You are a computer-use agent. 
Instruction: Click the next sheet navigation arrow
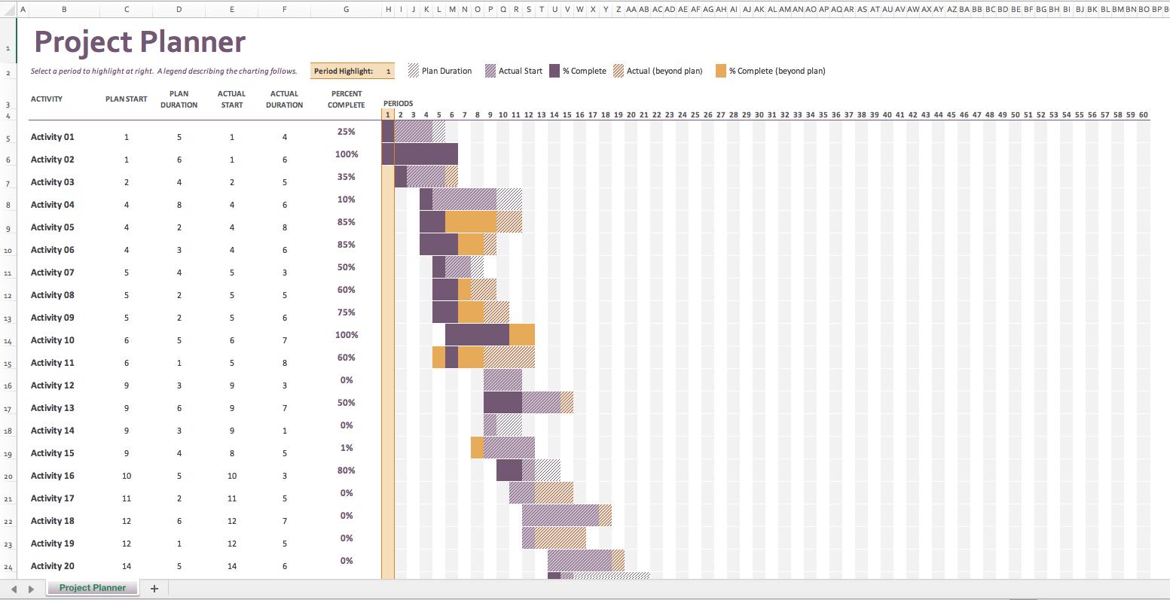click(x=30, y=588)
